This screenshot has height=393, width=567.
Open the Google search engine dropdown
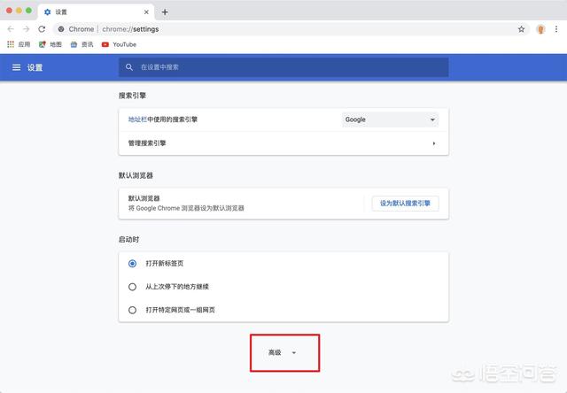tap(390, 119)
